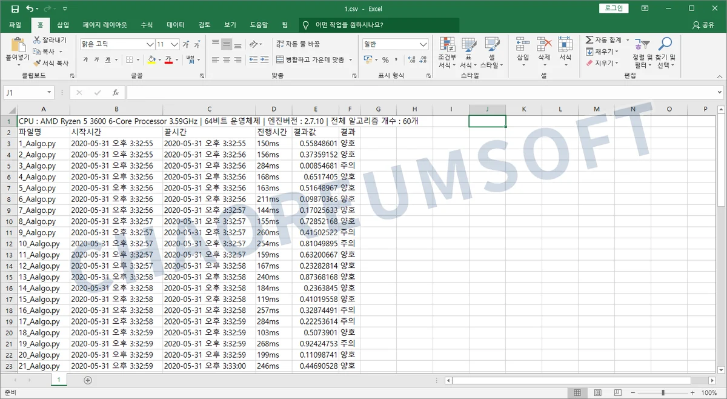This screenshot has height=399, width=727.
Task: Switch to the 삽입 insert tab
Action: coord(63,25)
